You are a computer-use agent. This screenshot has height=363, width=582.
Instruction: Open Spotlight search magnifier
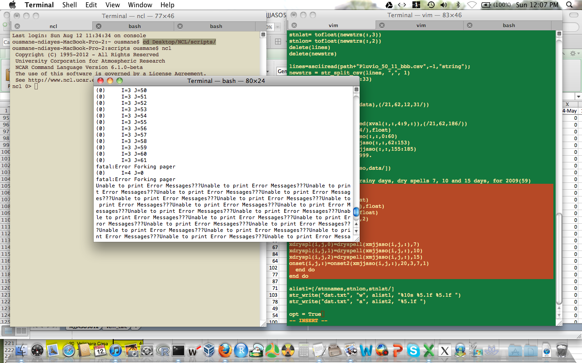coord(570,5)
